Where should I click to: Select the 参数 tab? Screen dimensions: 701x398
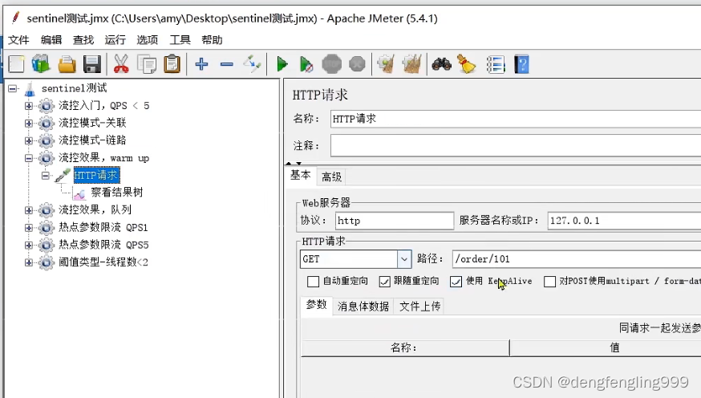(x=317, y=305)
